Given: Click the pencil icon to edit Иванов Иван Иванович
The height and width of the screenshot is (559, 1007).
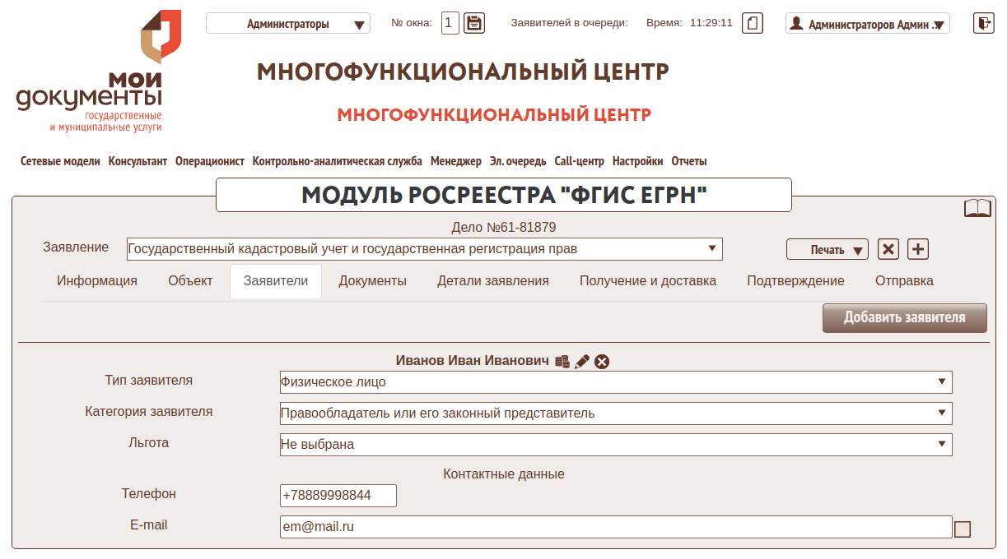Looking at the screenshot, I should [x=582, y=362].
